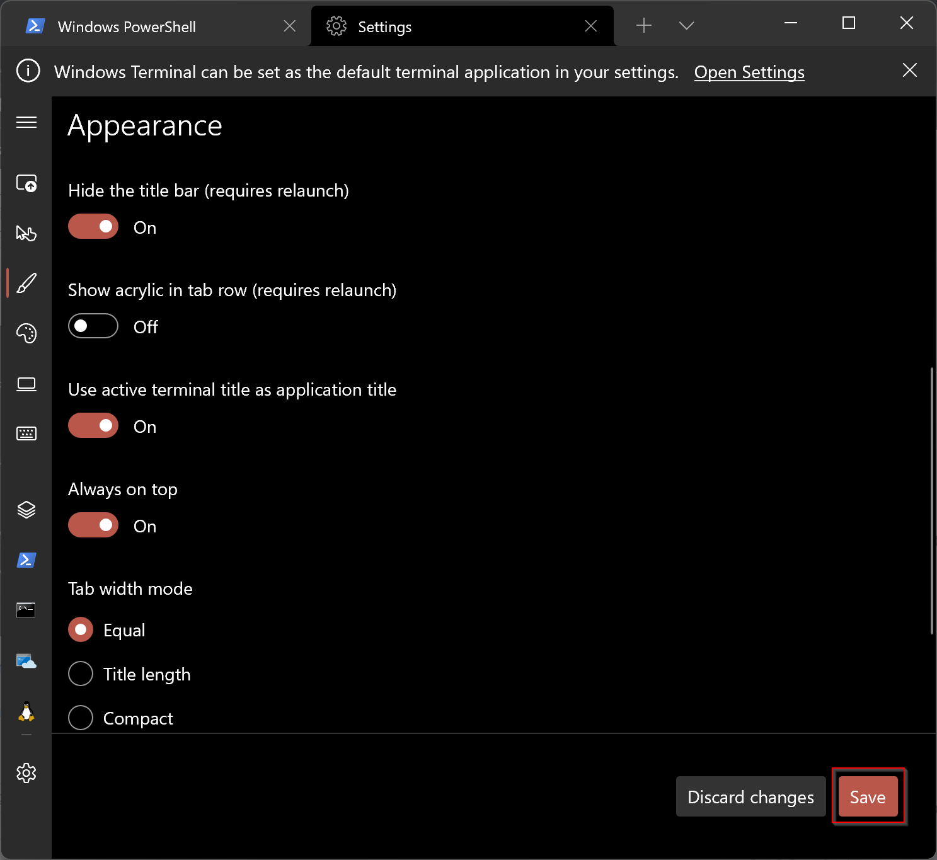The image size is (937, 860).
Task: Toggle Hide the title bar switch
Action: tap(93, 226)
